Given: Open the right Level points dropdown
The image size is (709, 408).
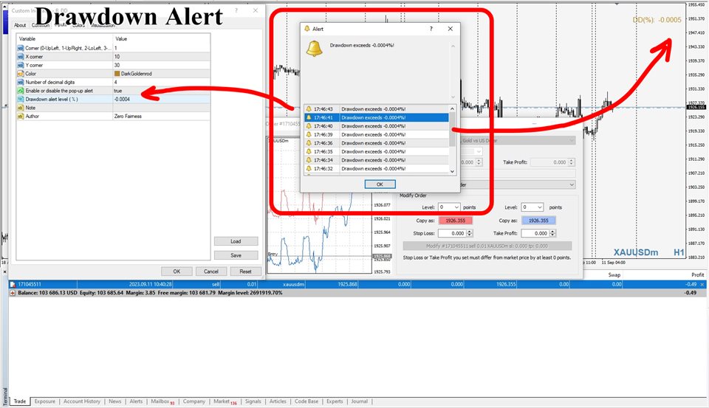Looking at the screenshot, I should (540, 207).
